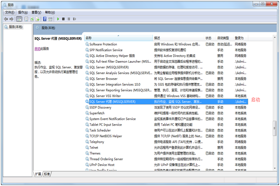Click the Back arrow toolbar icon
The width and height of the screenshot is (280, 186).
(x=6, y=19)
